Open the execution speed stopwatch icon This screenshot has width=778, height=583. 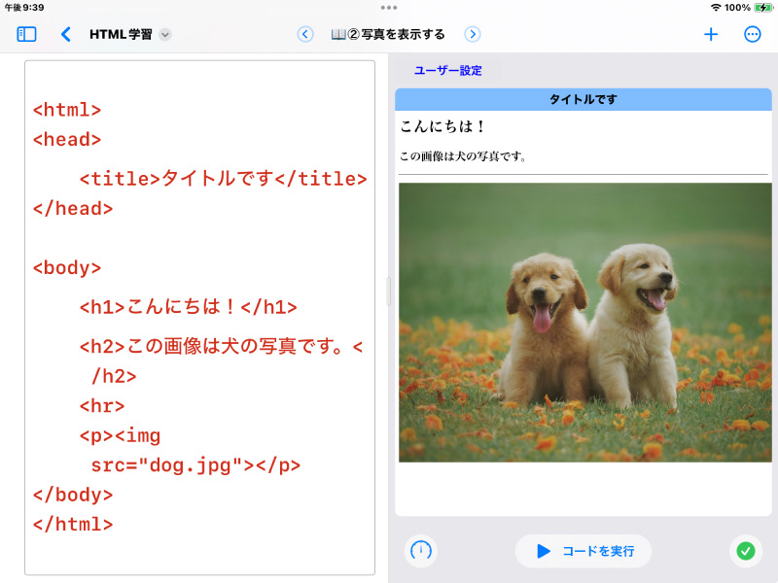point(420,551)
